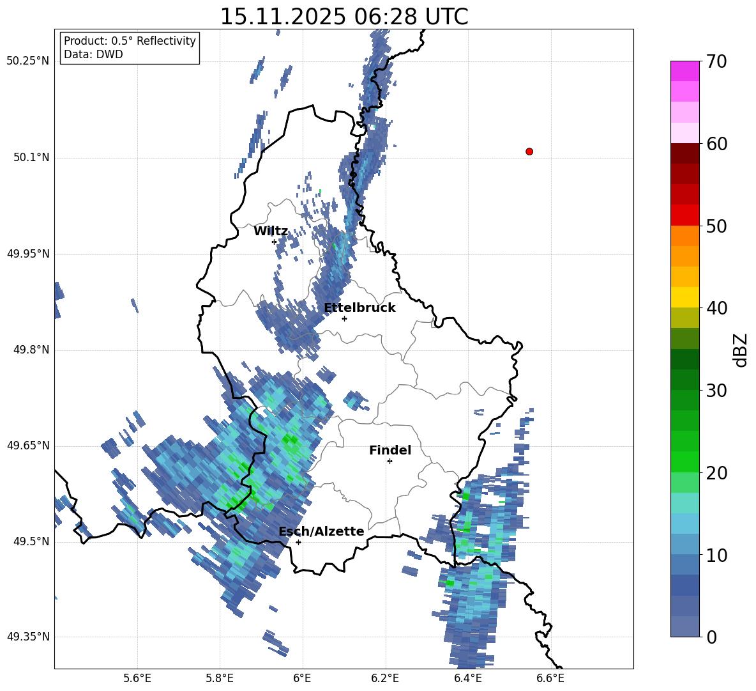The width and height of the screenshot is (756, 691).
Task: Click the Wiltz city label
Action: click(271, 231)
